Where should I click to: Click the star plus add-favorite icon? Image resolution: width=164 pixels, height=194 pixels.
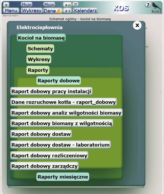point(67,11)
